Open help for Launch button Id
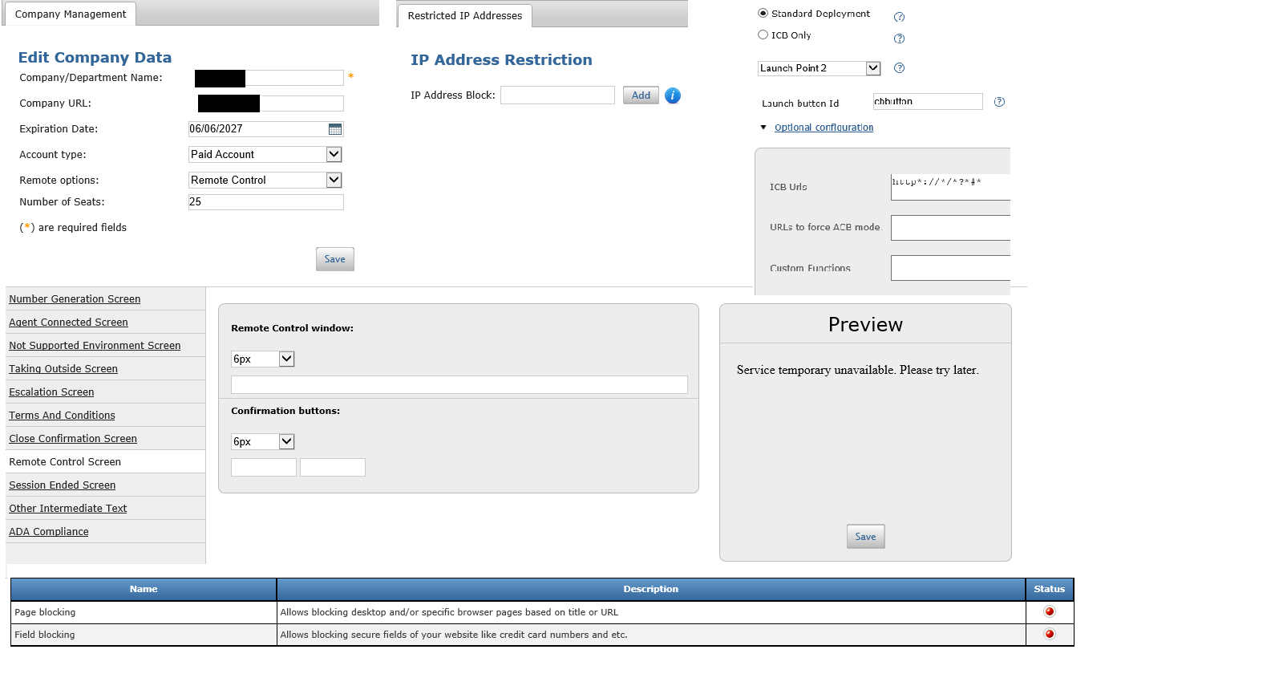Viewport: 1283px width, 690px height. click(999, 102)
